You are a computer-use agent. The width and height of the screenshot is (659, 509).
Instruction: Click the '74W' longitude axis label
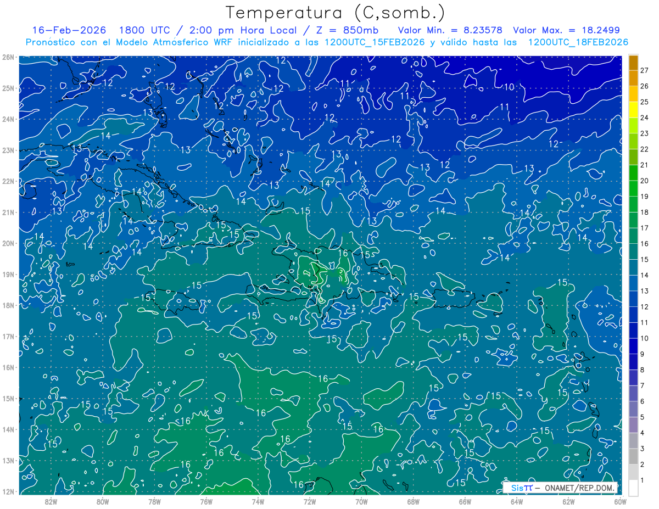point(258,501)
